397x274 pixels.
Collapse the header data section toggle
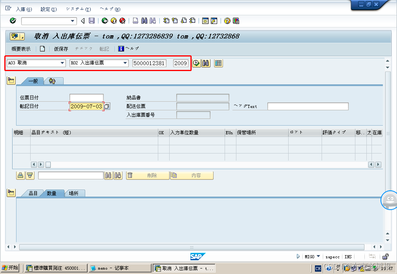point(11,81)
